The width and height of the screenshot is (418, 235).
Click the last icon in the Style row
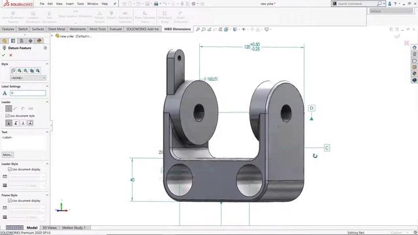click(x=38, y=70)
